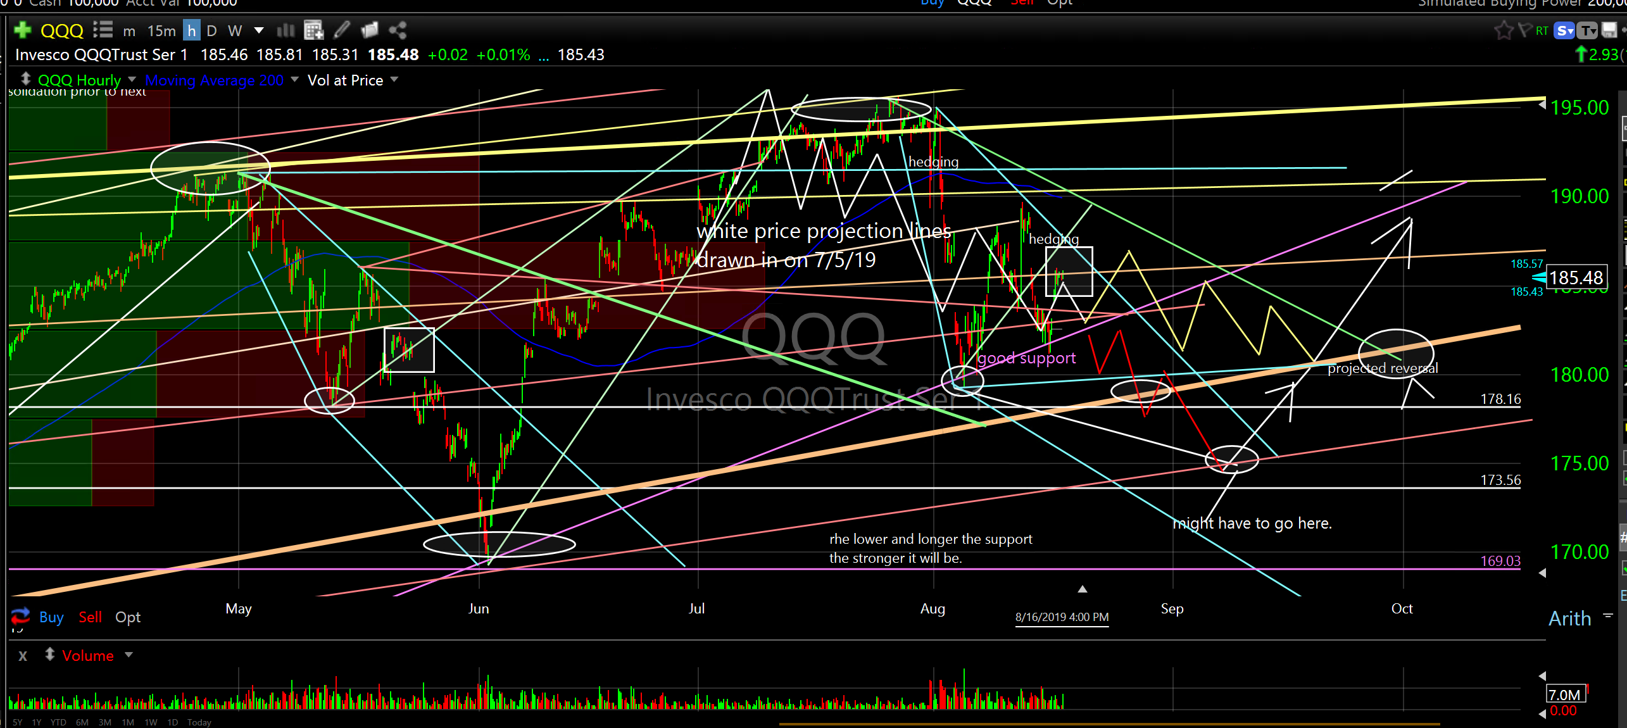Image resolution: width=1627 pixels, height=728 pixels.
Task: Open the Vol at Price dropdown
Action: point(394,80)
